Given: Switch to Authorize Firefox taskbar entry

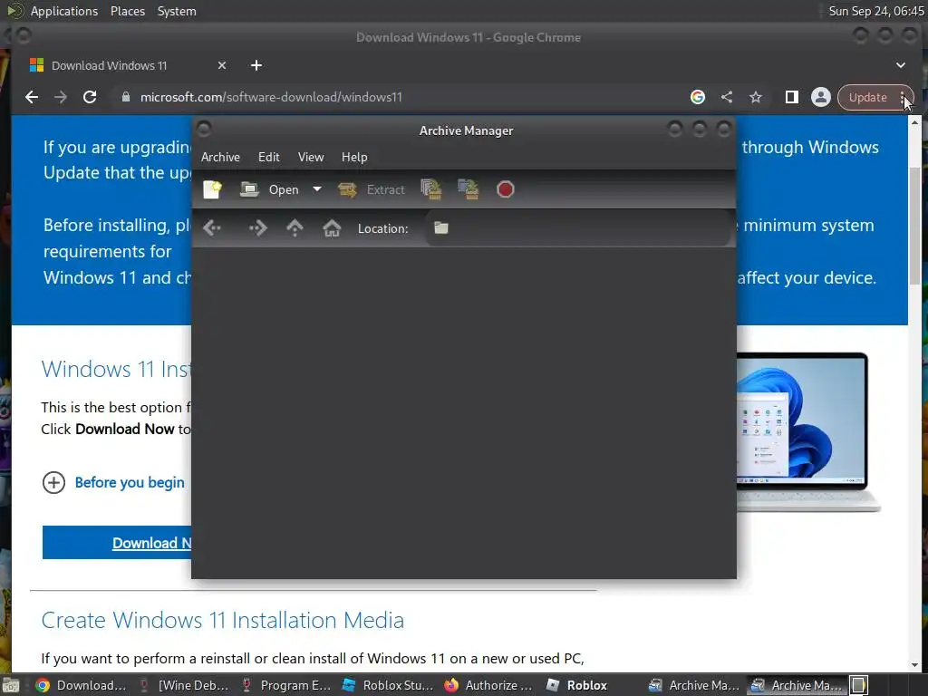Looking at the screenshot, I should 490,685.
